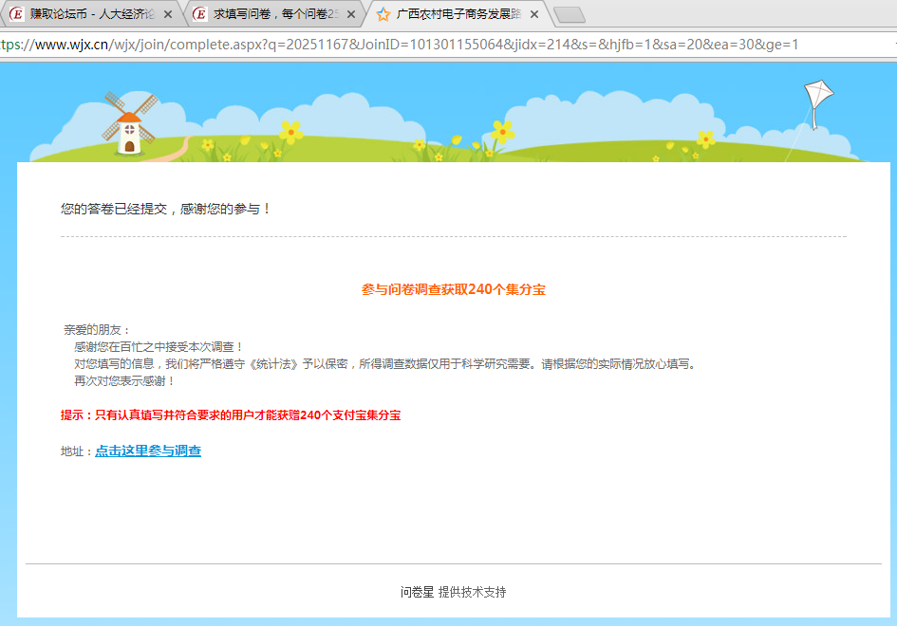The image size is (897, 626).
Task: Close the 广西农村电子商务发展 tab
Action: (x=534, y=14)
